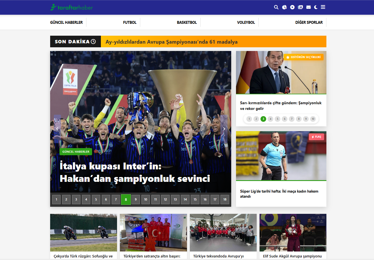Go to the VOLEYBOL section
Viewport: 374px width, 260px height.
246,22
